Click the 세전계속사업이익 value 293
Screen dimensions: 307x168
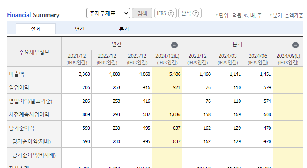point(116,114)
